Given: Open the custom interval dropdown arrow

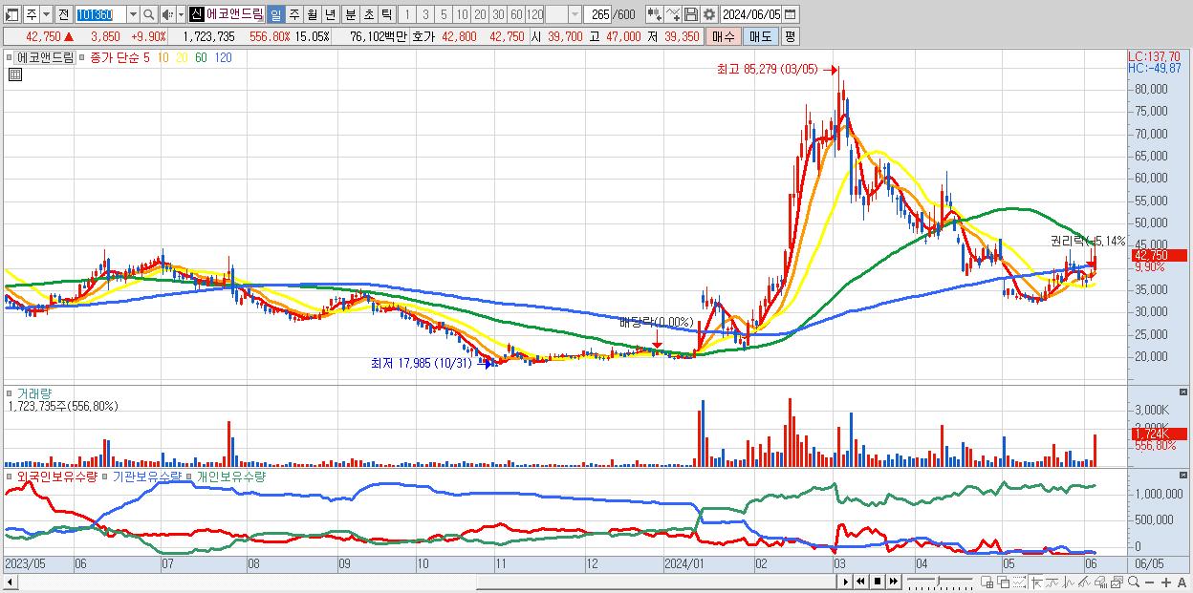Looking at the screenshot, I should point(575,14).
